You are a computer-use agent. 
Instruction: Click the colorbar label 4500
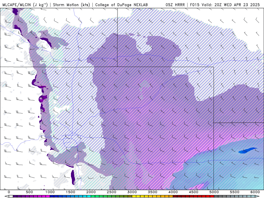tap(194, 192)
